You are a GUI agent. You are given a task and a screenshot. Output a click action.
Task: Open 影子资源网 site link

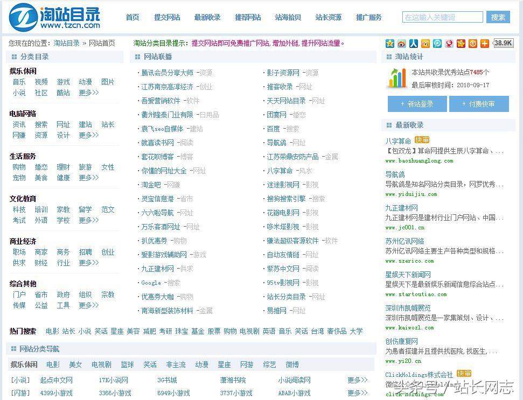pyautogui.click(x=283, y=73)
